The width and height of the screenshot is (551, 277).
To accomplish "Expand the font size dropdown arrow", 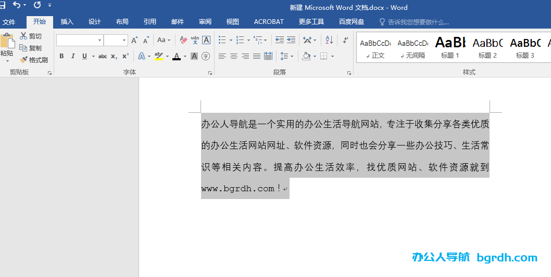I will click(124, 41).
